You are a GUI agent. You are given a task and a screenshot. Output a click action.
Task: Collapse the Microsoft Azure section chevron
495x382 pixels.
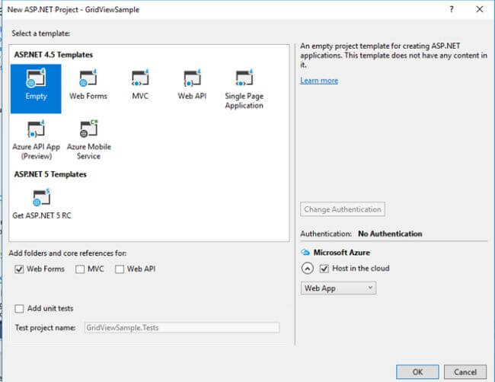pos(308,269)
